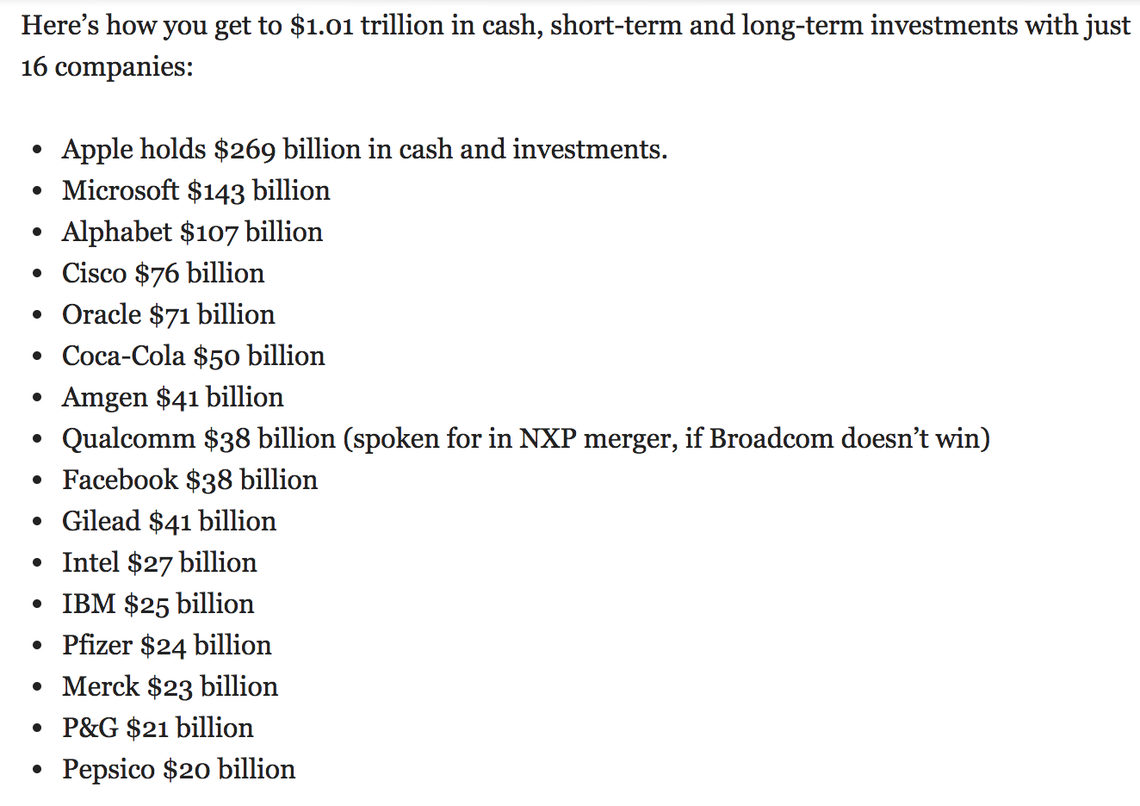Viewport: 1140px width, 806px height.
Task: Click the Microsoft $143 billion entry
Action: [195, 191]
